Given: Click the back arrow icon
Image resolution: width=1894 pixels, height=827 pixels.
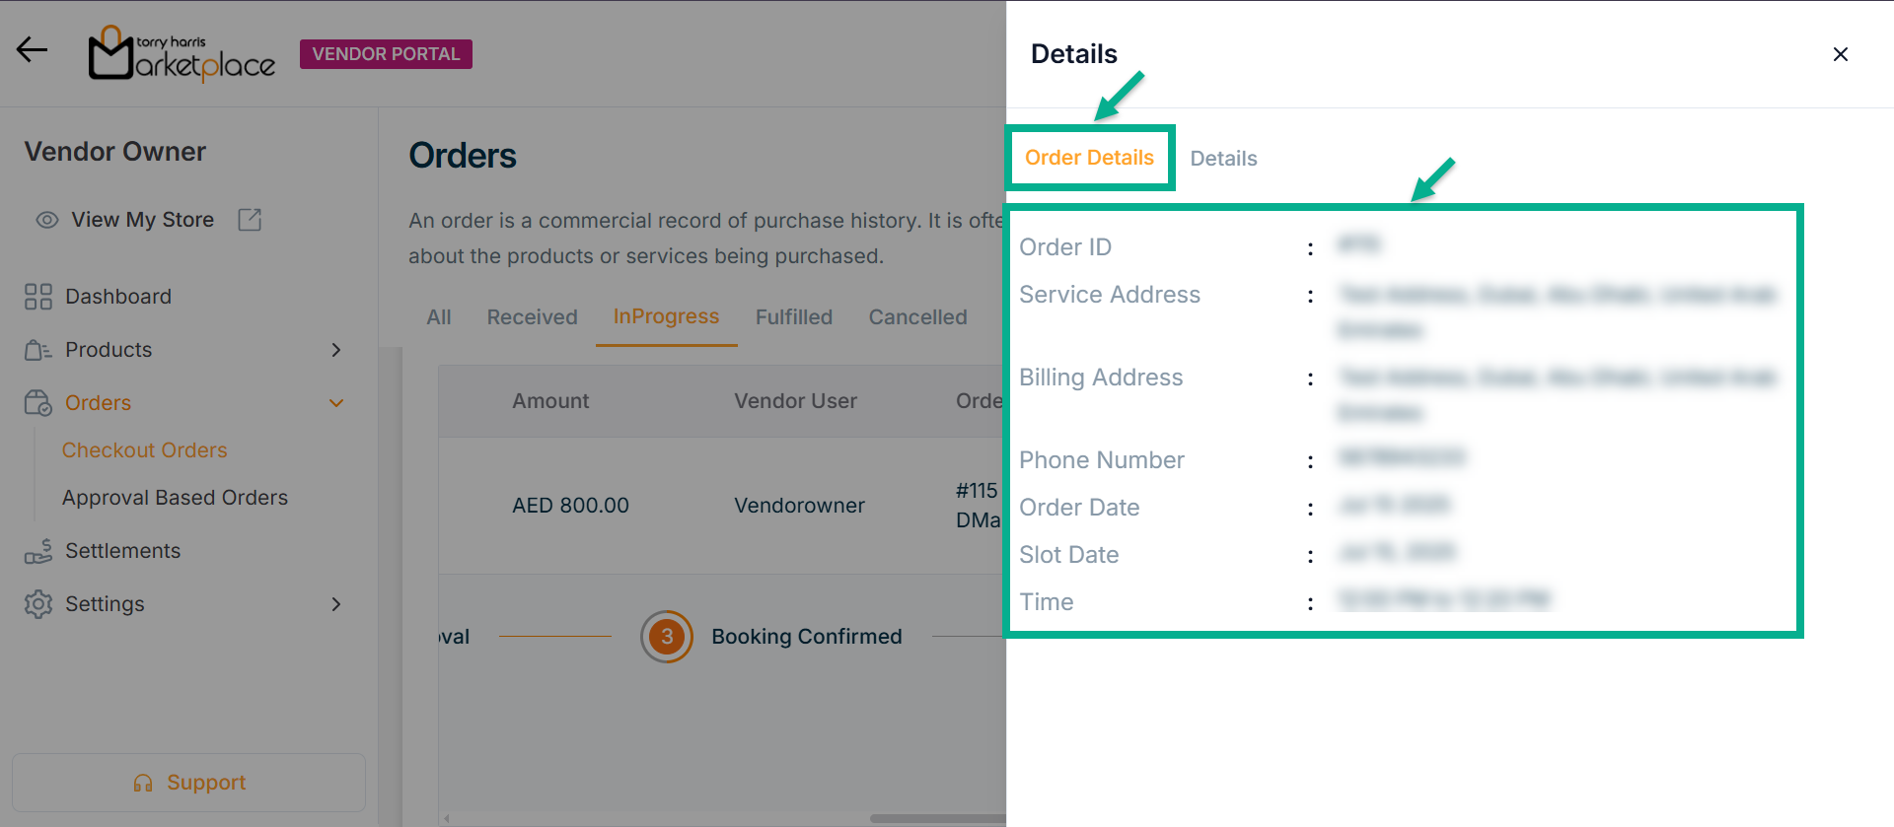Looking at the screenshot, I should (32, 49).
